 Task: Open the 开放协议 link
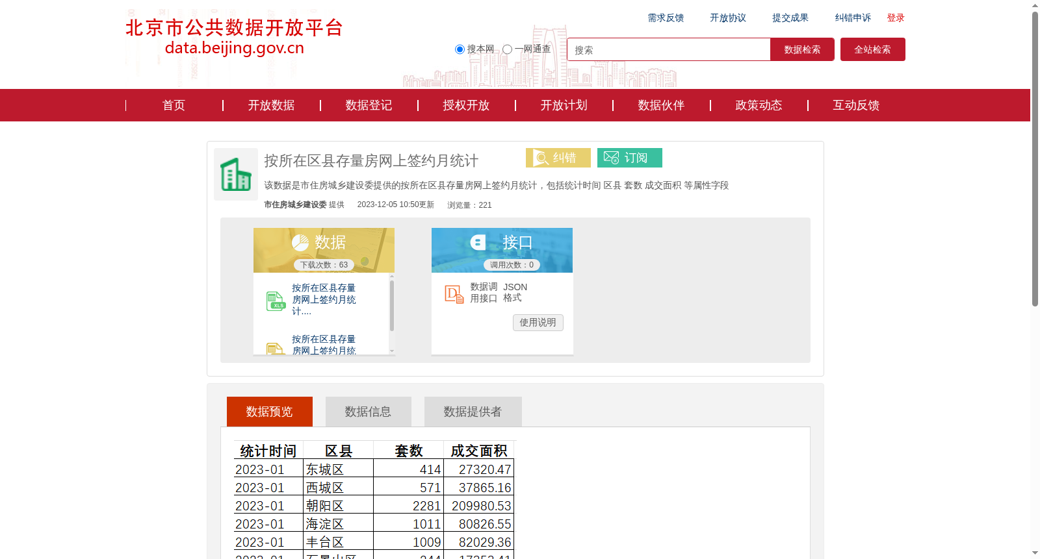pyautogui.click(x=728, y=18)
